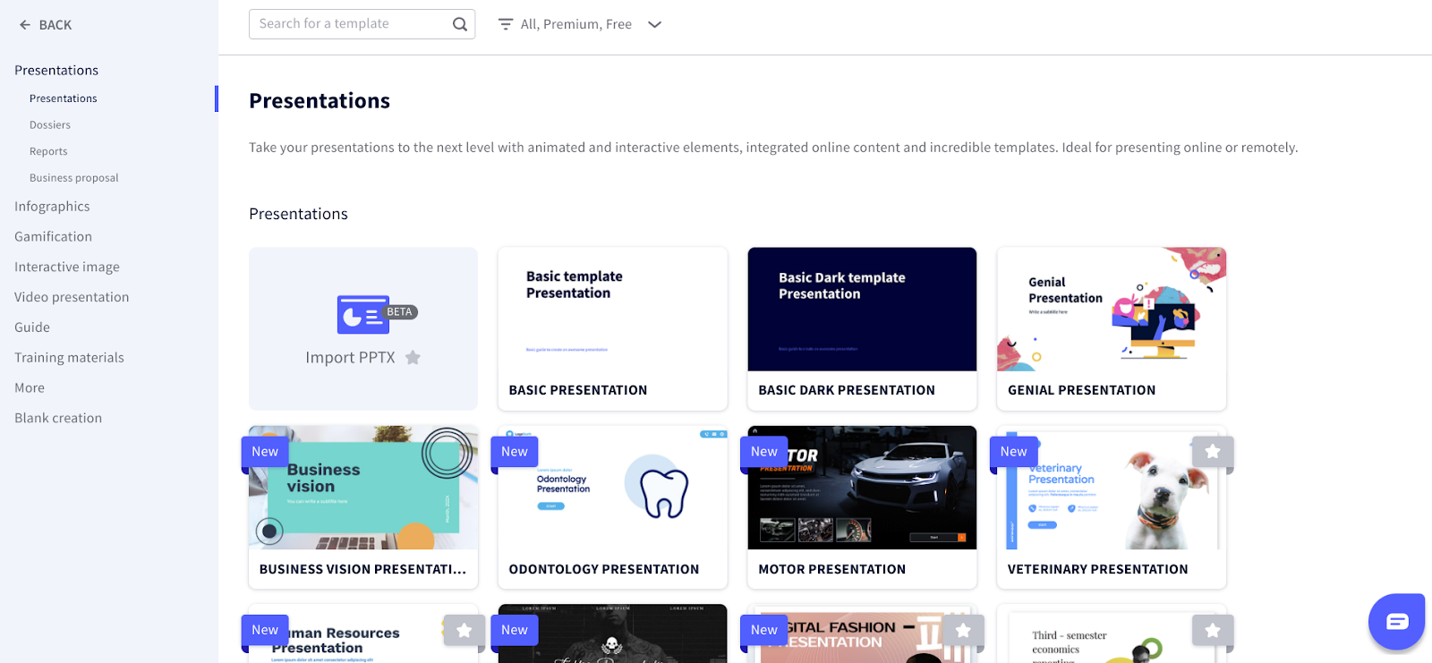Click the star beside Import PPTX

click(x=413, y=358)
